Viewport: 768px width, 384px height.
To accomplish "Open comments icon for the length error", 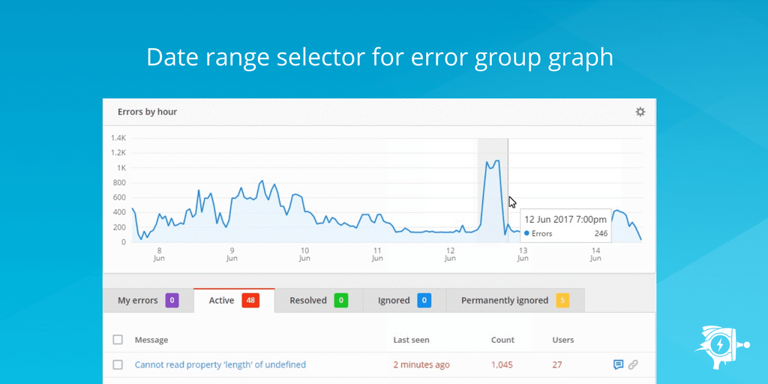I will coord(619,364).
